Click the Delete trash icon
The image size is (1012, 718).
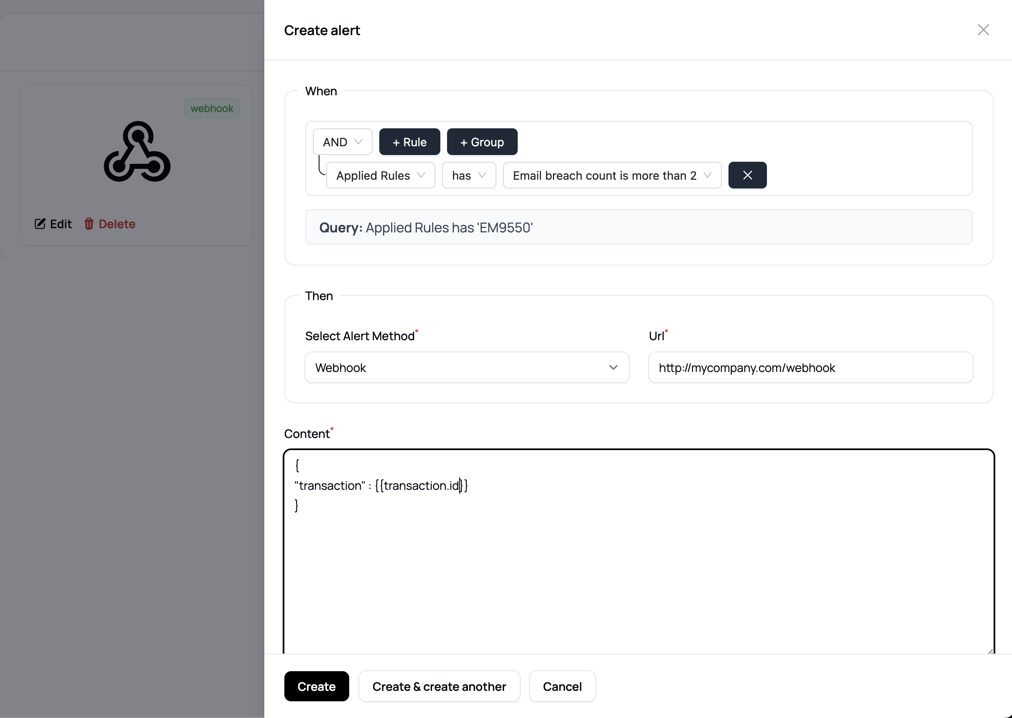coord(89,224)
